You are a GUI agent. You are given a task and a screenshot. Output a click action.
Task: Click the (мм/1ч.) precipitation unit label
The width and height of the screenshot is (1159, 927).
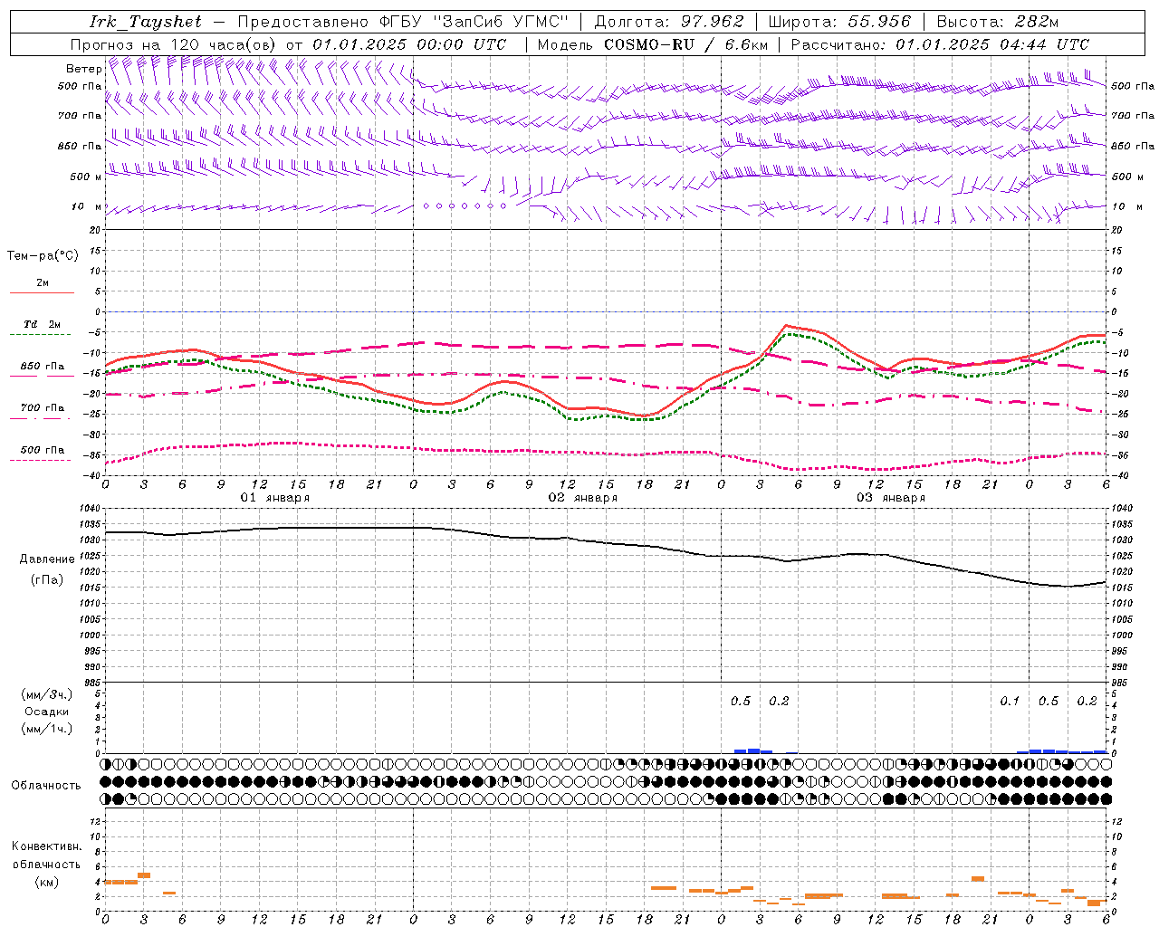(47, 730)
